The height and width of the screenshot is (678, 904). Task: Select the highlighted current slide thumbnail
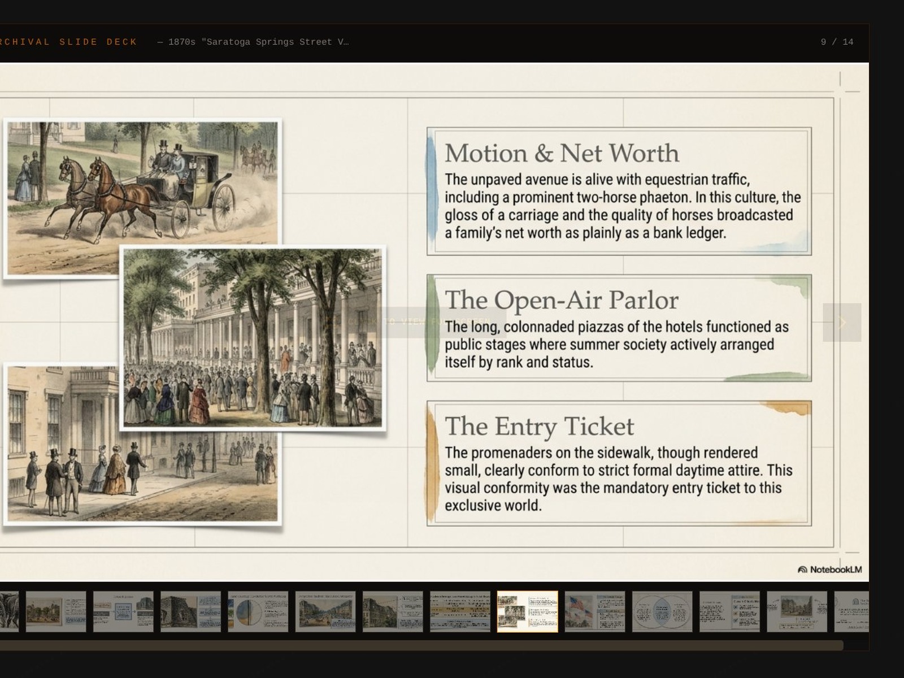click(528, 611)
